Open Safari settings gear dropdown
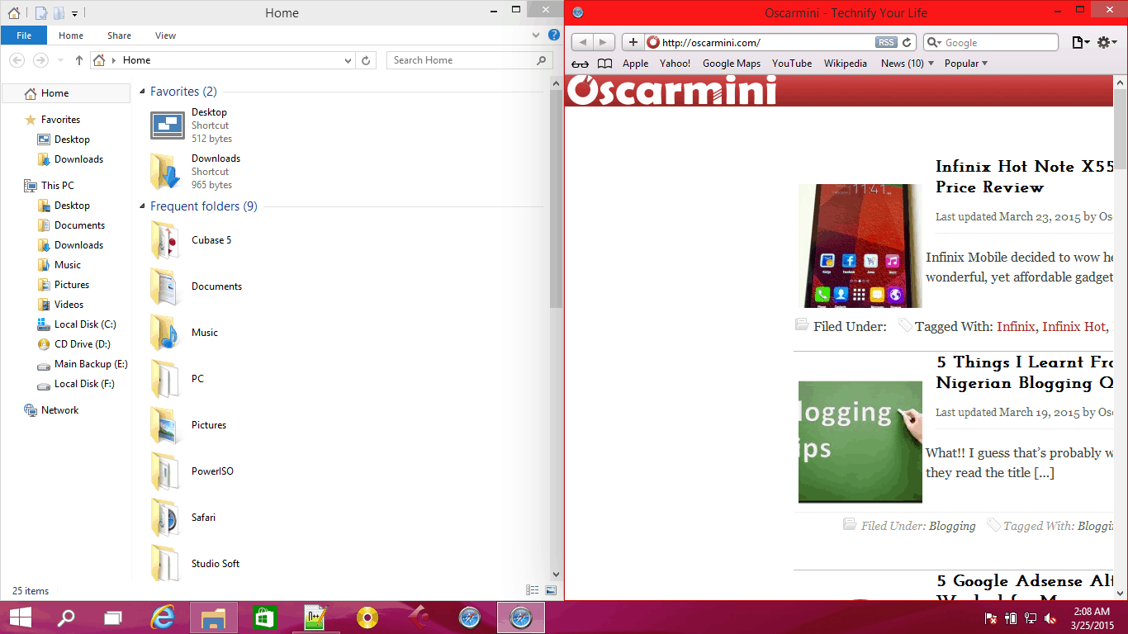This screenshot has width=1128, height=634. (1107, 43)
